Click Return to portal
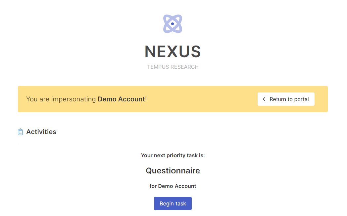 click(286, 99)
